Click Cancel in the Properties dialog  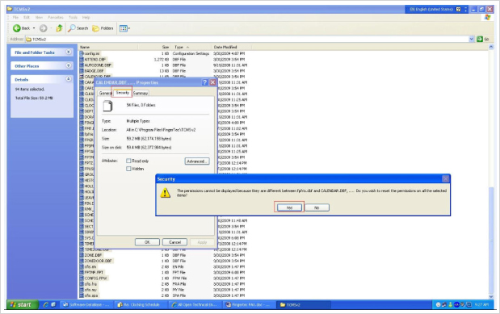(x=174, y=242)
